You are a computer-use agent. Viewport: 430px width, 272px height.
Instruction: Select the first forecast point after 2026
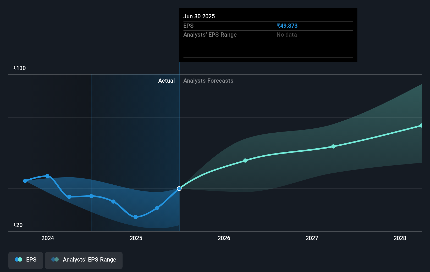point(245,161)
